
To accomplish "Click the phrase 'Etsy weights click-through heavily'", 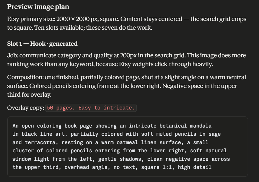I will point(166,64).
